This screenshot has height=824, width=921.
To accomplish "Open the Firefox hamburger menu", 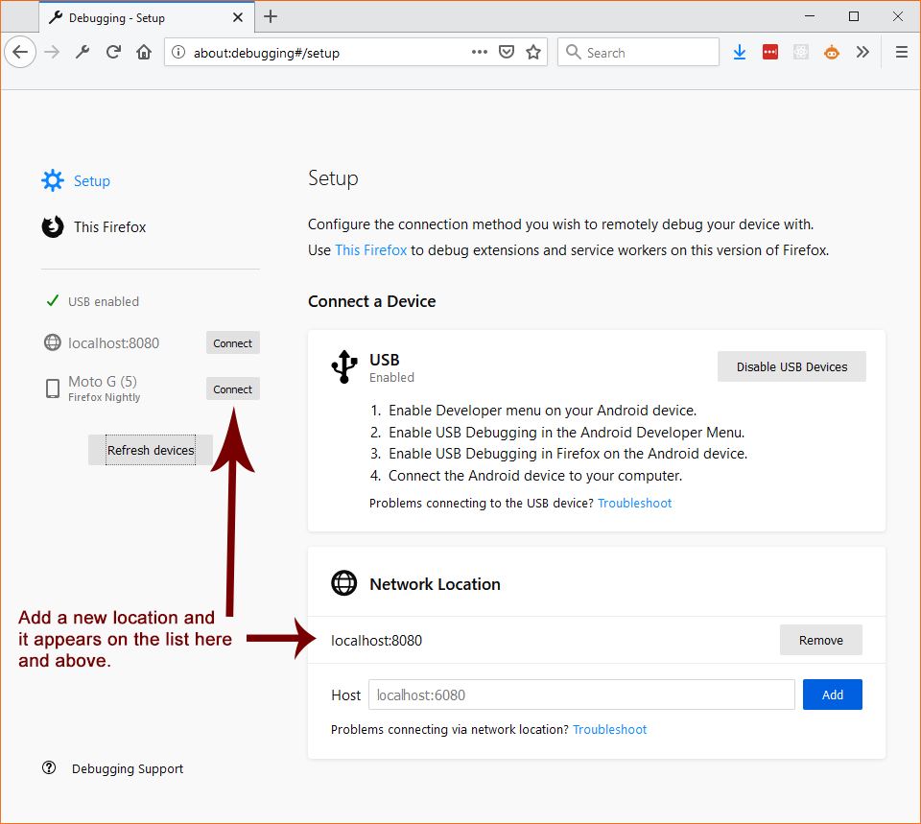I will [901, 53].
